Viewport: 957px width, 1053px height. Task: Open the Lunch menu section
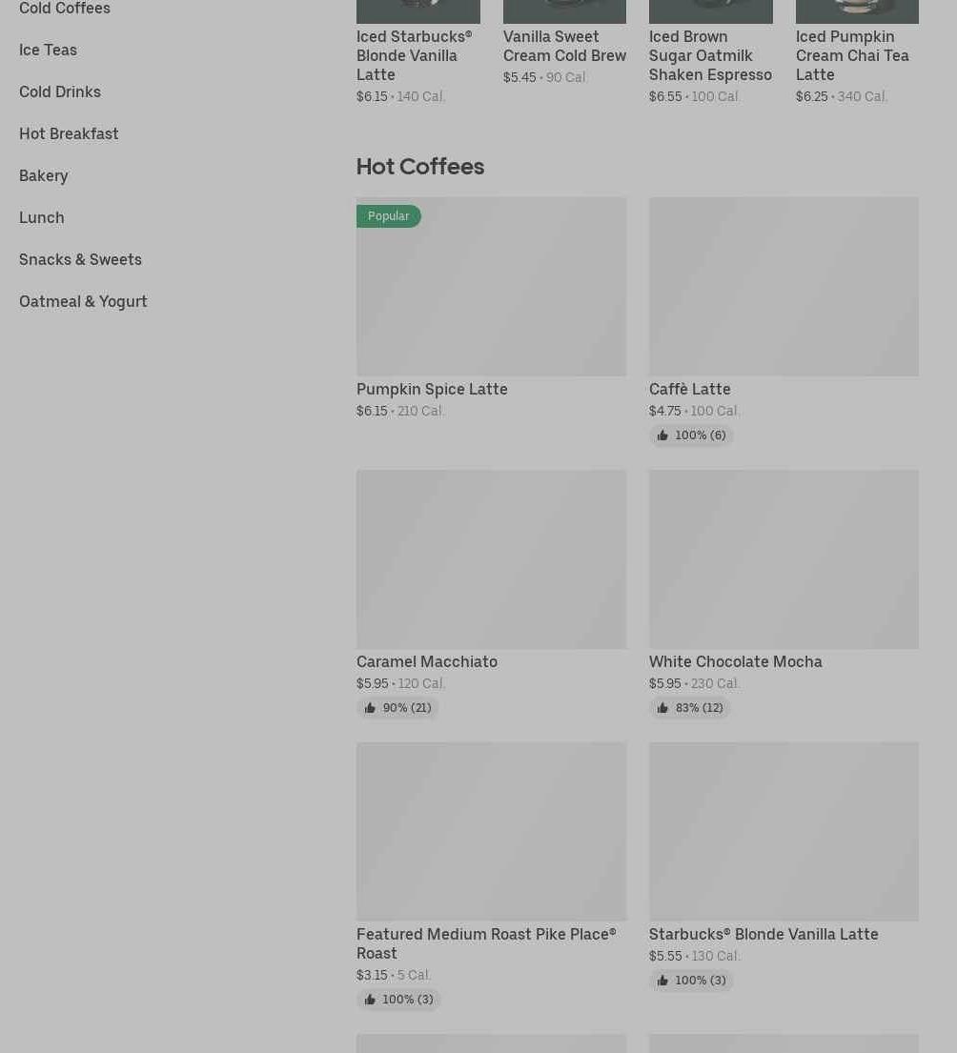(41, 217)
